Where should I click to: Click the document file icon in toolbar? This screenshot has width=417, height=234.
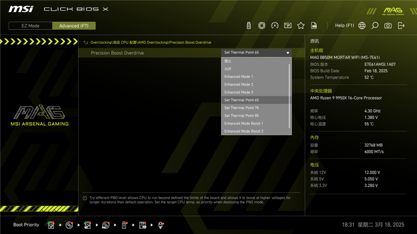(314, 25)
